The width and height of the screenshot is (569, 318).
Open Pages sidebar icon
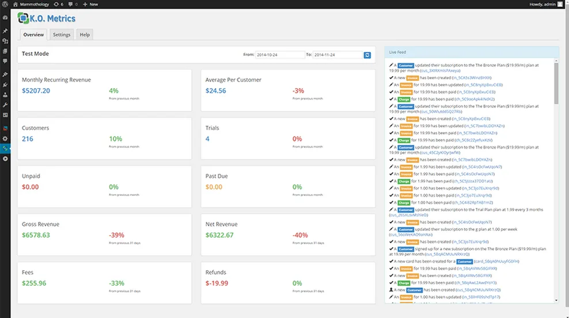(5, 51)
